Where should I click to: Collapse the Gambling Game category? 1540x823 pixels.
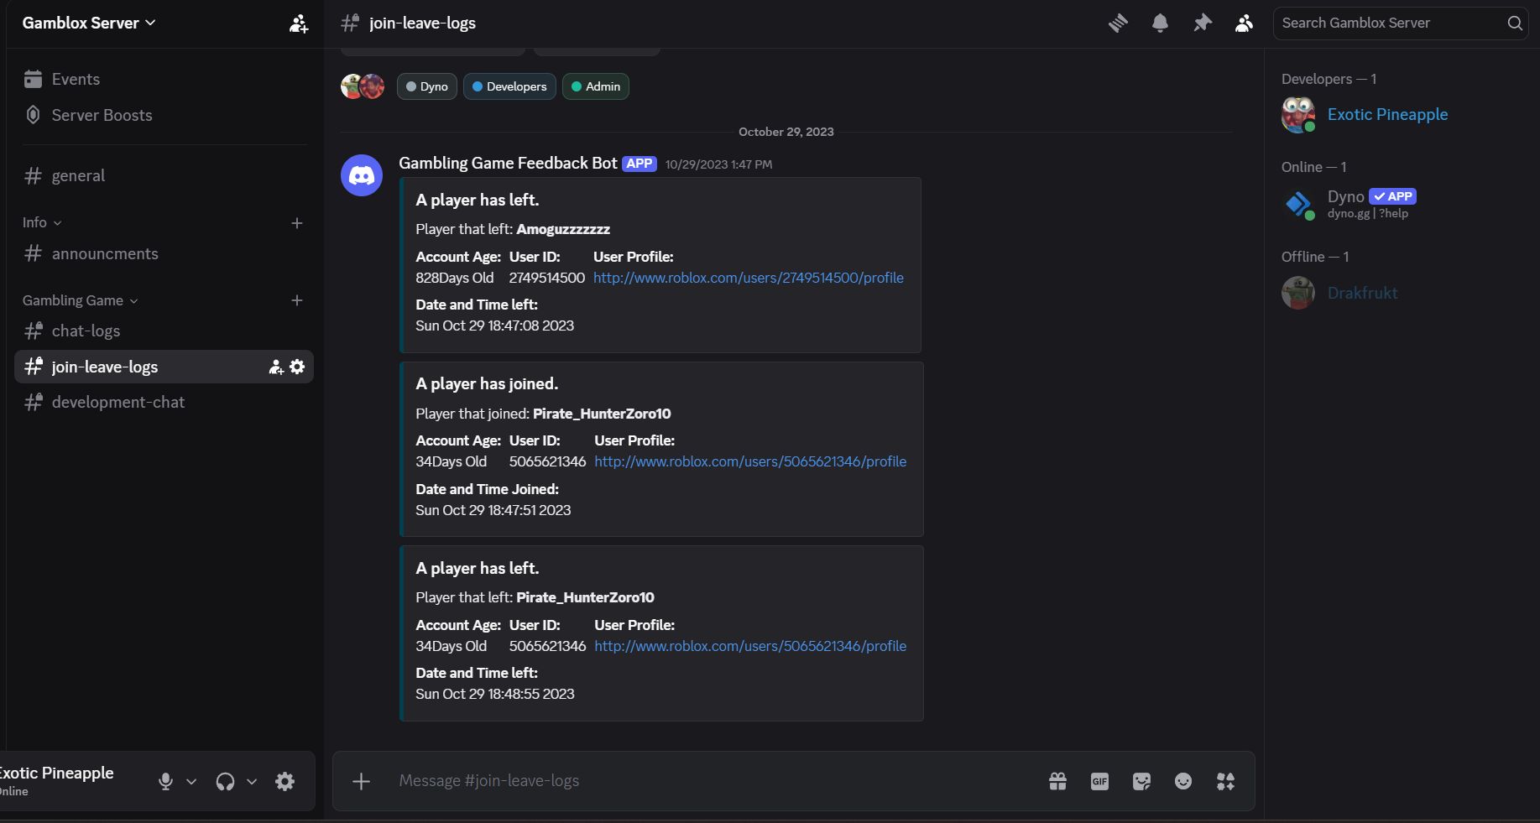(x=80, y=300)
